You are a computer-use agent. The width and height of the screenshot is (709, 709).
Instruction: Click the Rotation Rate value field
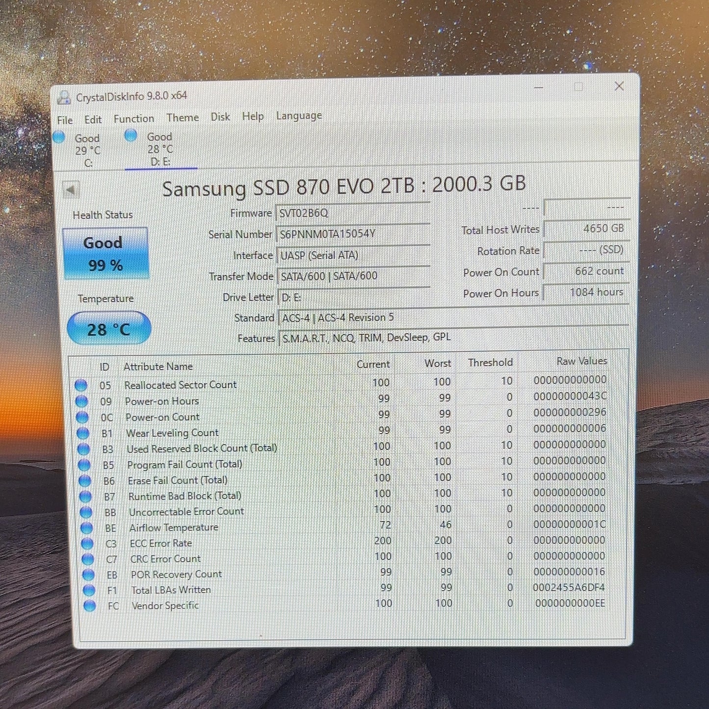click(587, 250)
